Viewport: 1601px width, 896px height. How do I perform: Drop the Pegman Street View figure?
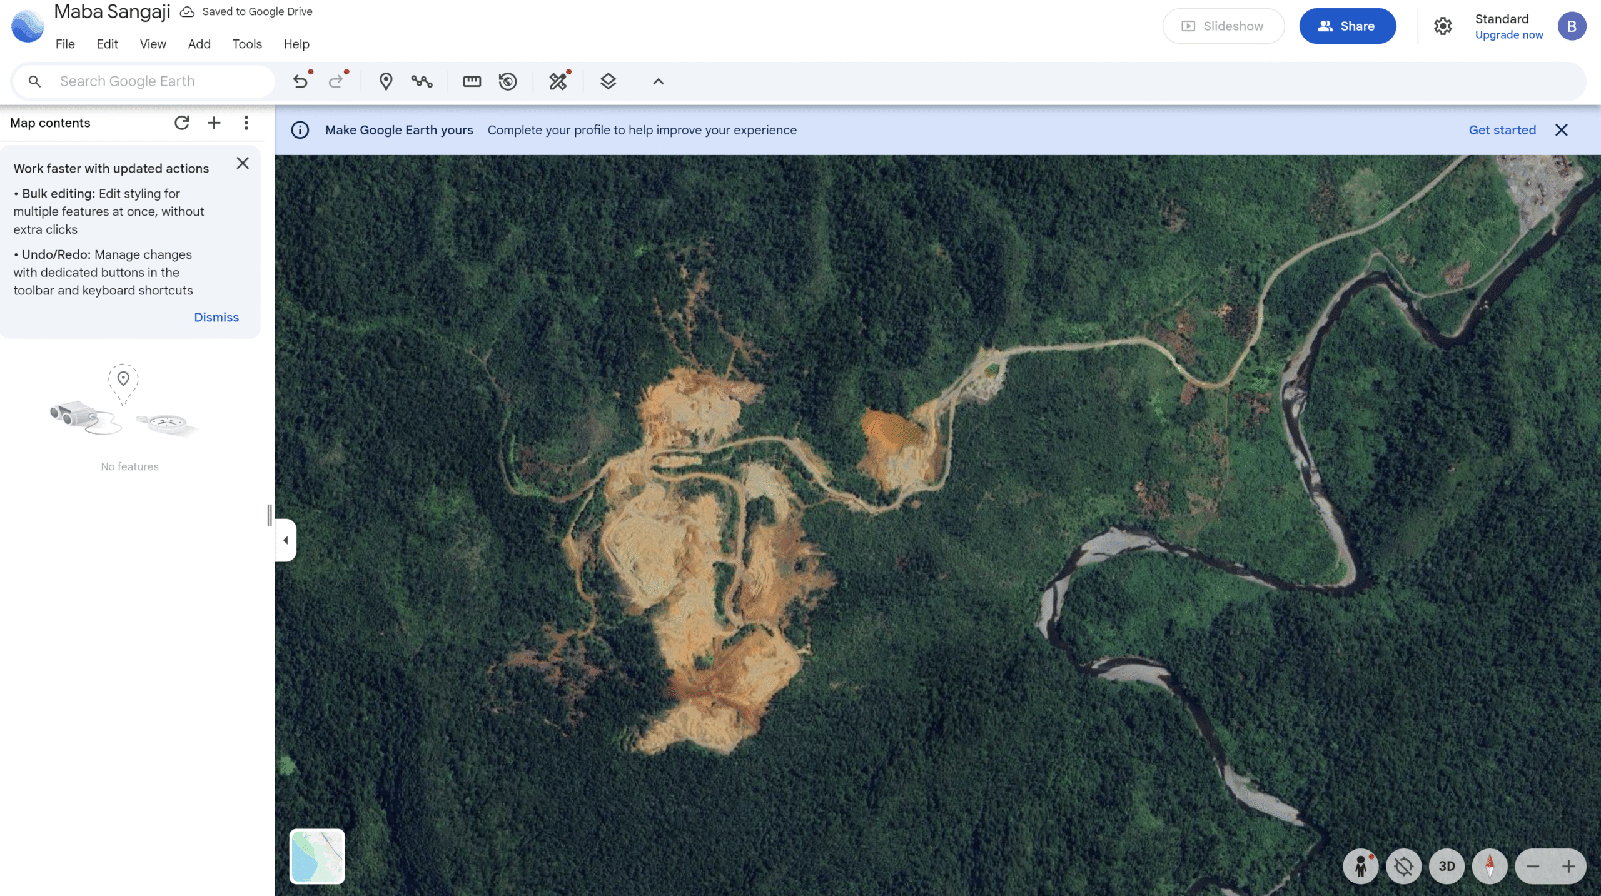(1361, 866)
